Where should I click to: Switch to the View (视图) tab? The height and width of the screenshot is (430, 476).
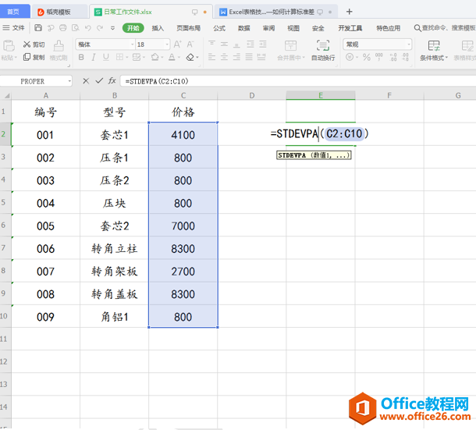pos(293,28)
